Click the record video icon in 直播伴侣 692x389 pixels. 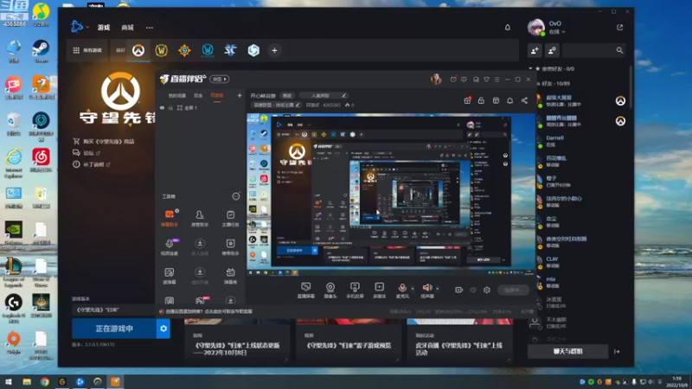(459, 290)
